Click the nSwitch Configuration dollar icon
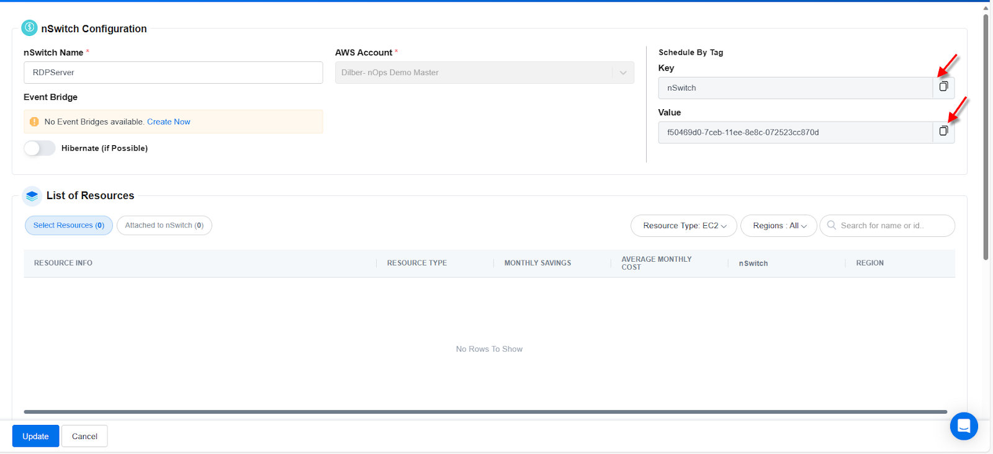The image size is (993, 454). [29, 28]
